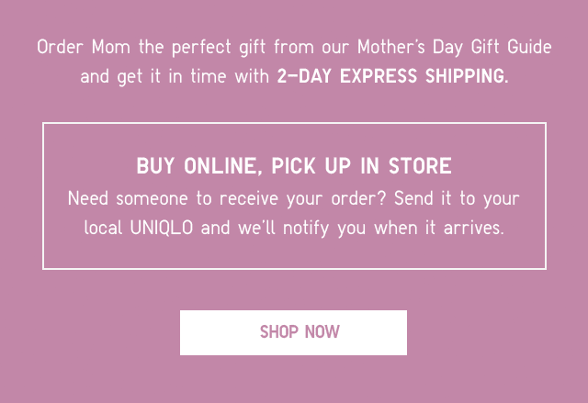Click the Order Mom opening words
The image size is (588, 403).
84,47
